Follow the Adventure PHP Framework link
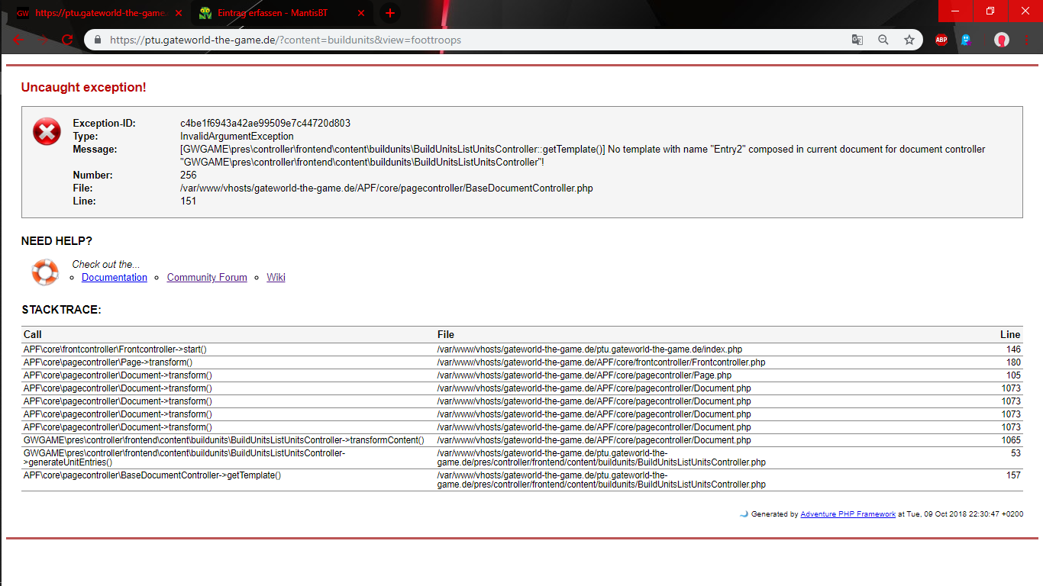This screenshot has width=1043, height=586. [x=848, y=514]
